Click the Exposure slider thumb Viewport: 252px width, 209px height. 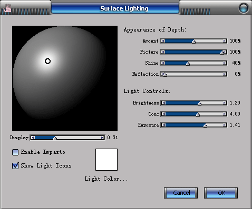205,126
